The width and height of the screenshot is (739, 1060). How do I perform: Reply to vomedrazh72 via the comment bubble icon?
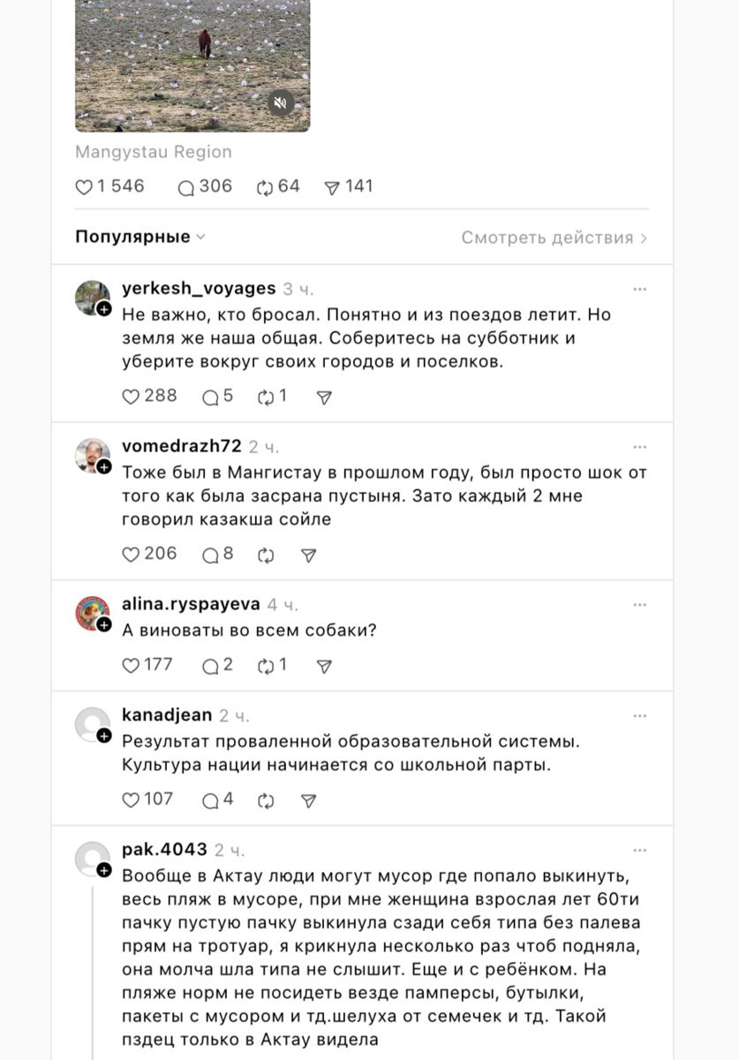[x=212, y=555]
